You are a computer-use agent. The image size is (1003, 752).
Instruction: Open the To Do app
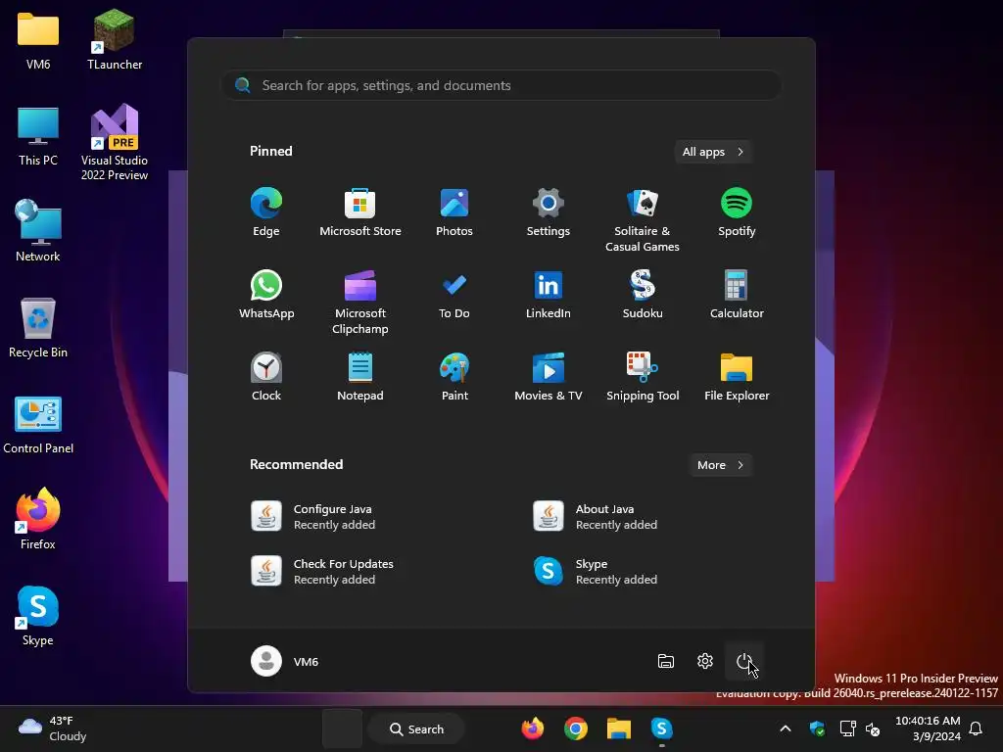(454, 294)
